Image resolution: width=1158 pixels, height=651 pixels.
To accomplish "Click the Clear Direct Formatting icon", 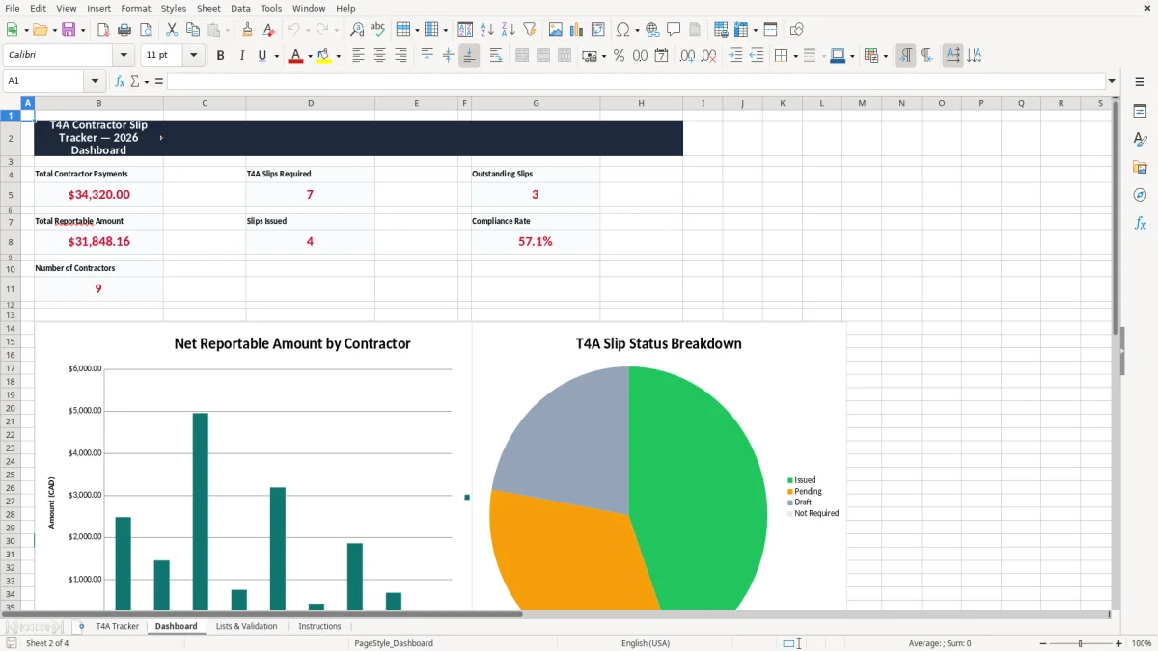I will (x=268, y=30).
